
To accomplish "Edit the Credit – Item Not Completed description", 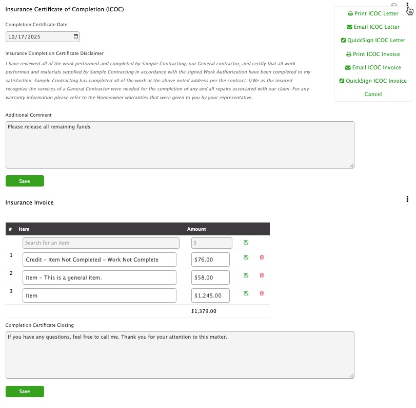I will [100, 259].
